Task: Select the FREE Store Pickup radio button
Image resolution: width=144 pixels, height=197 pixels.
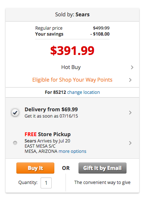Action: [15, 143]
